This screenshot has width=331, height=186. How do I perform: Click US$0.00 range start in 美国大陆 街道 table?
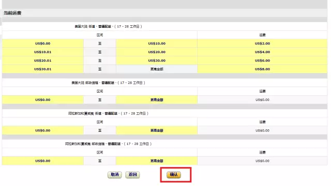click(43, 44)
